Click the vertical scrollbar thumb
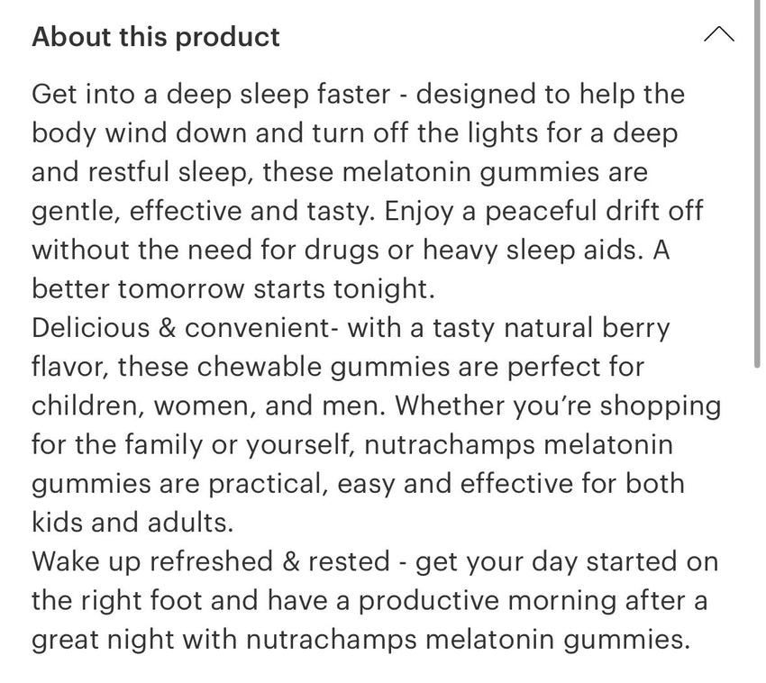The height and width of the screenshot is (683, 766). [758, 180]
